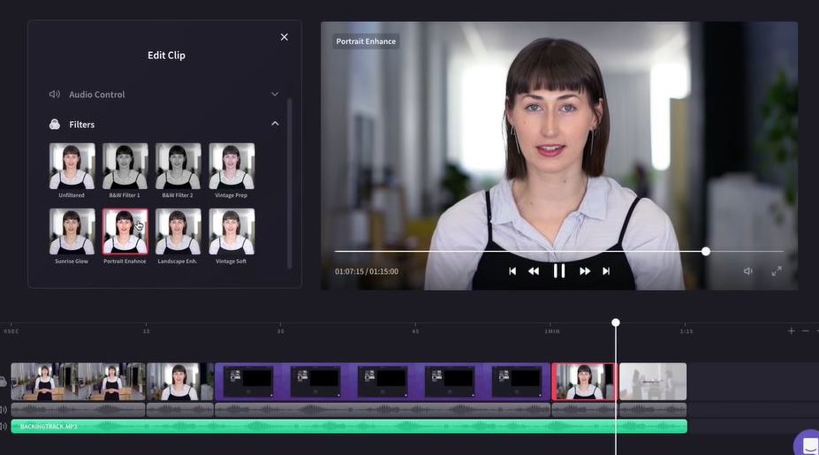Apply the Vintage Prep filter
The width and height of the screenshot is (819, 455).
point(231,166)
